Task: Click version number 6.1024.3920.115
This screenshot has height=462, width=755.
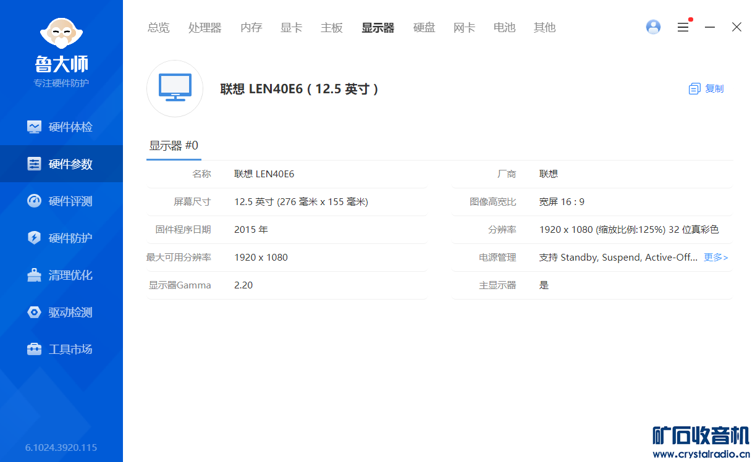Action: 61,447
